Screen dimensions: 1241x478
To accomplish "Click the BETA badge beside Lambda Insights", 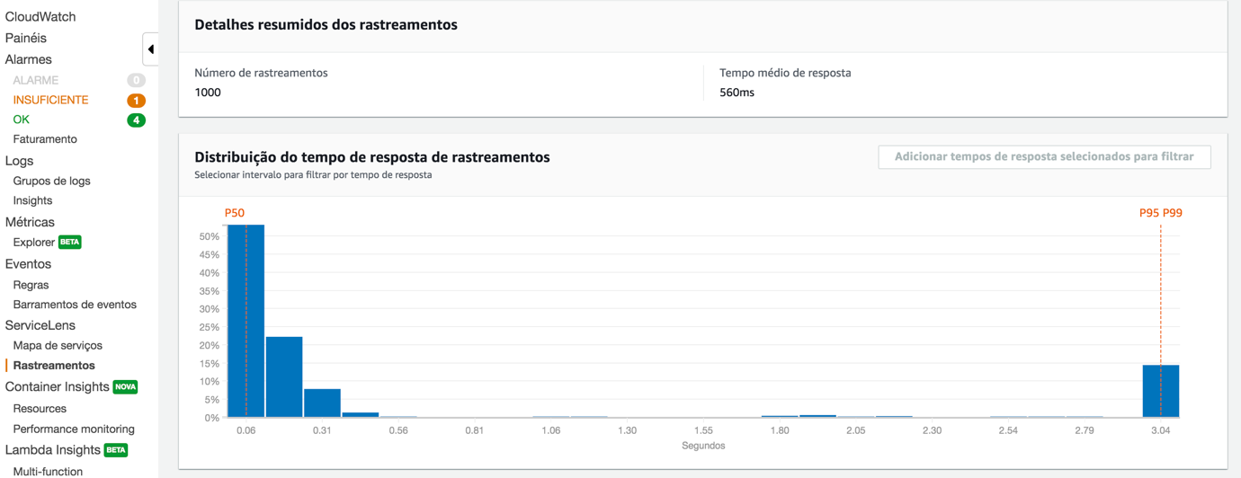I will point(116,450).
